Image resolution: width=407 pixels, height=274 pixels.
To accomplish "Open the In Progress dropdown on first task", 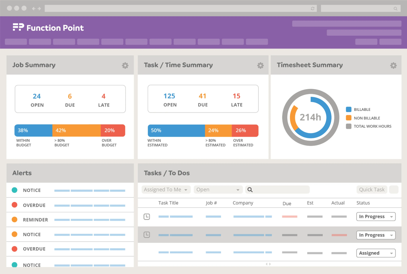I will [376, 217].
